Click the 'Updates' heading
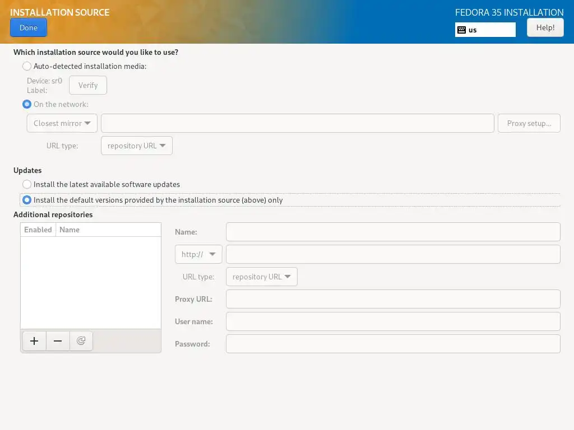The width and height of the screenshot is (574, 430). tap(27, 170)
